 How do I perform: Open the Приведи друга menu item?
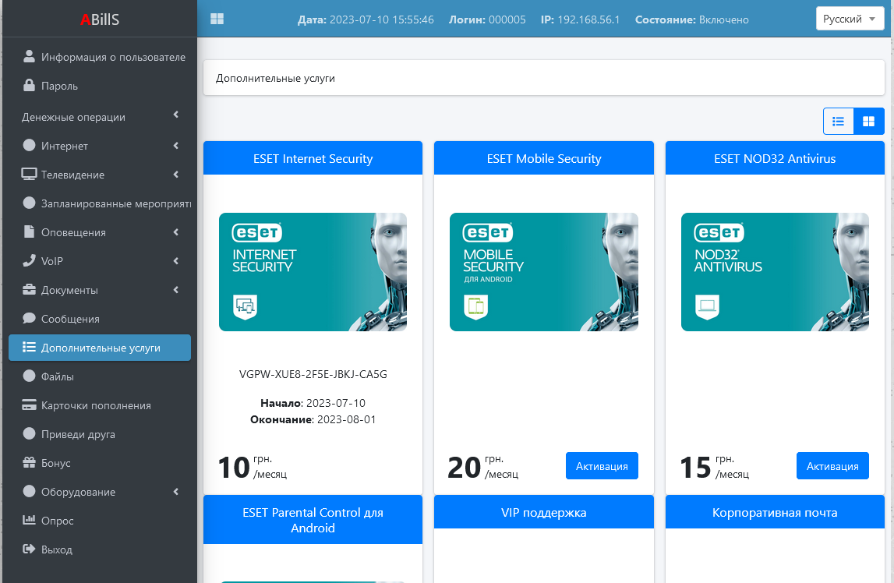[x=100, y=434]
